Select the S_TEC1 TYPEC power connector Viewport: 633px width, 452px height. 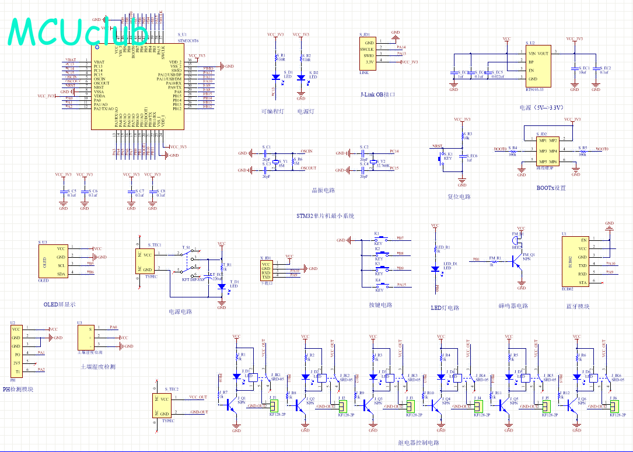(x=145, y=261)
